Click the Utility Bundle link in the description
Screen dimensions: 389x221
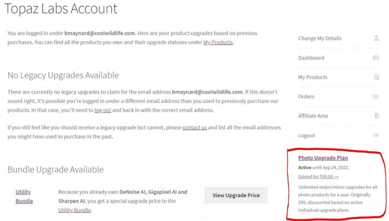74,210
